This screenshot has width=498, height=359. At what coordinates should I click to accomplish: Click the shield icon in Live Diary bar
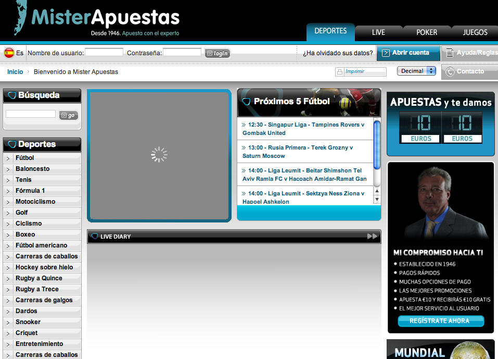[x=94, y=236]
